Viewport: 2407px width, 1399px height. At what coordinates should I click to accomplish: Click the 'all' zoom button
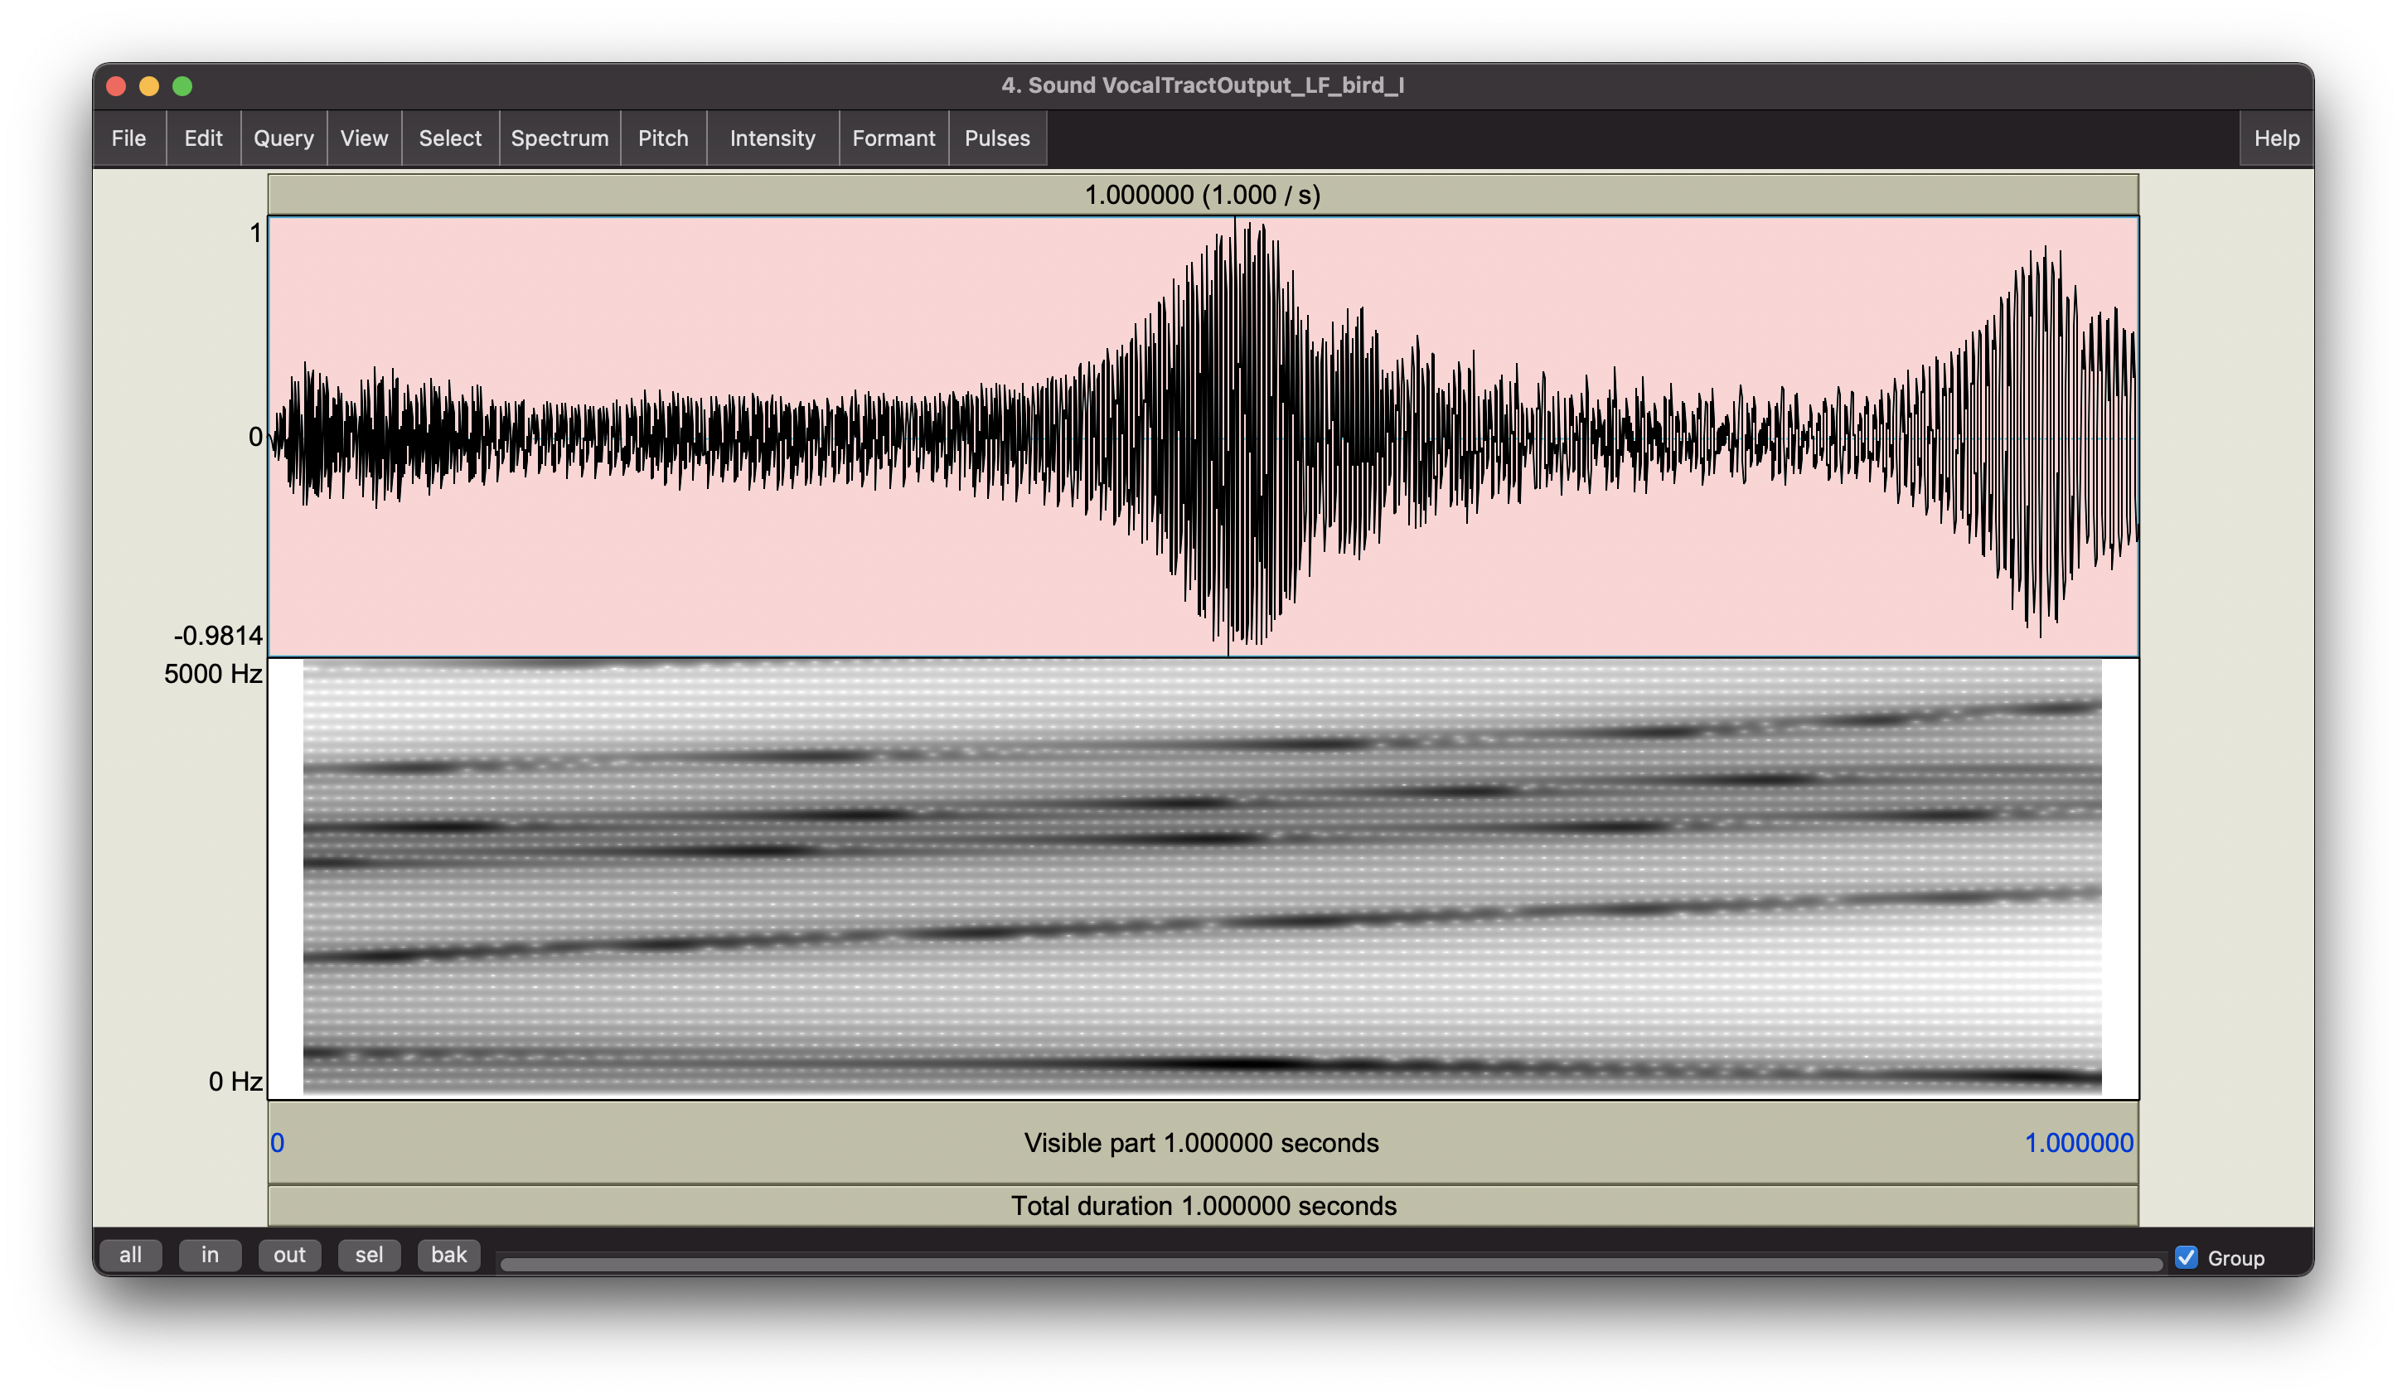131,1255
